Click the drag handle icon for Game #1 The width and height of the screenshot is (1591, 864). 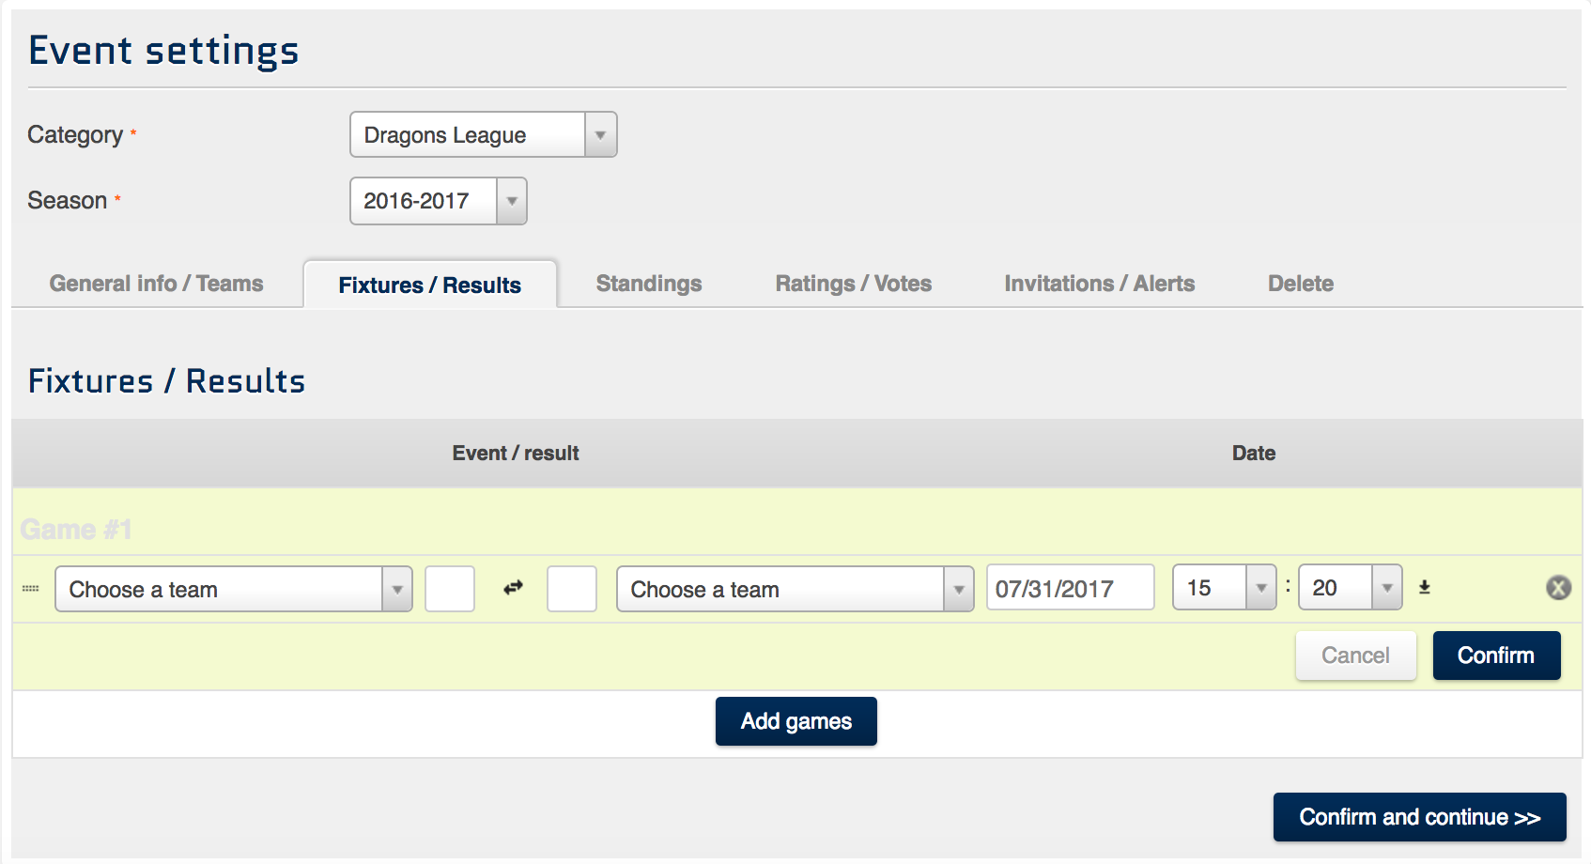(31, 589)
